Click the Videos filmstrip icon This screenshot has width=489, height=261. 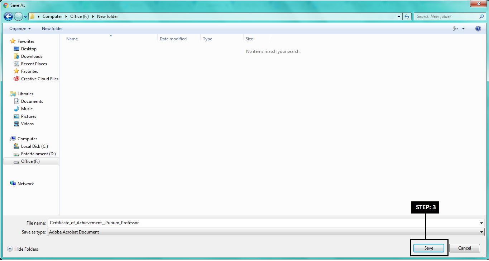[x=16, y=124]
